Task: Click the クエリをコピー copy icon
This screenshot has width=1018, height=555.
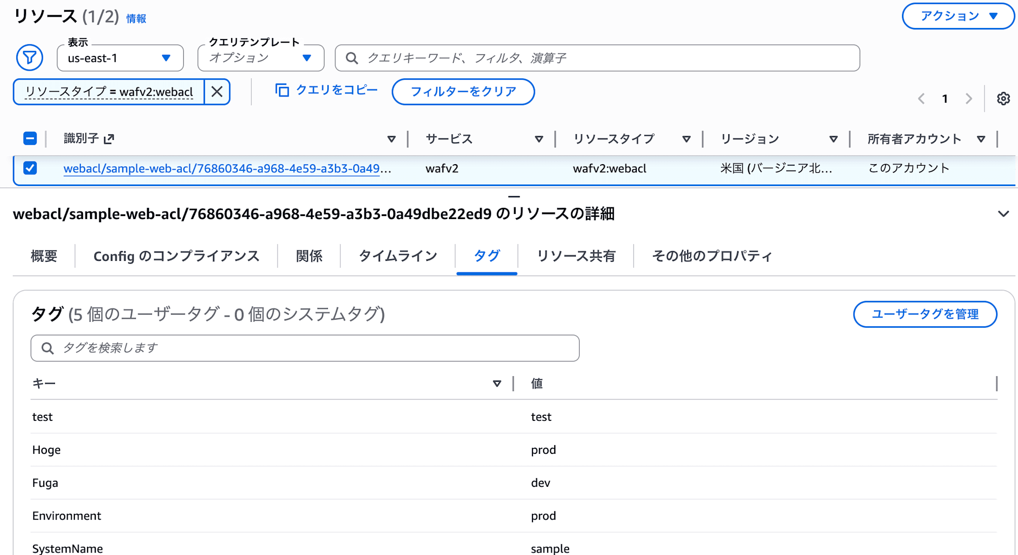Action: click(x=282, y=89)
